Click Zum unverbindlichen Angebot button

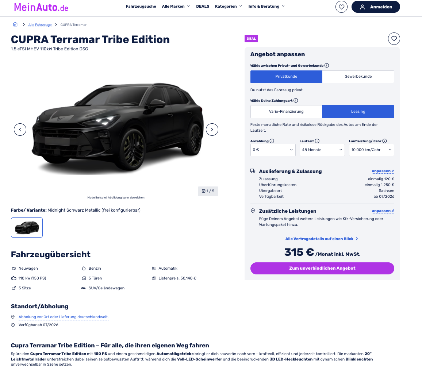pos(322,268)
